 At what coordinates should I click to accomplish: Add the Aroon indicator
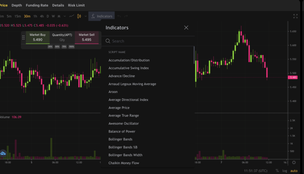[113, 92]
